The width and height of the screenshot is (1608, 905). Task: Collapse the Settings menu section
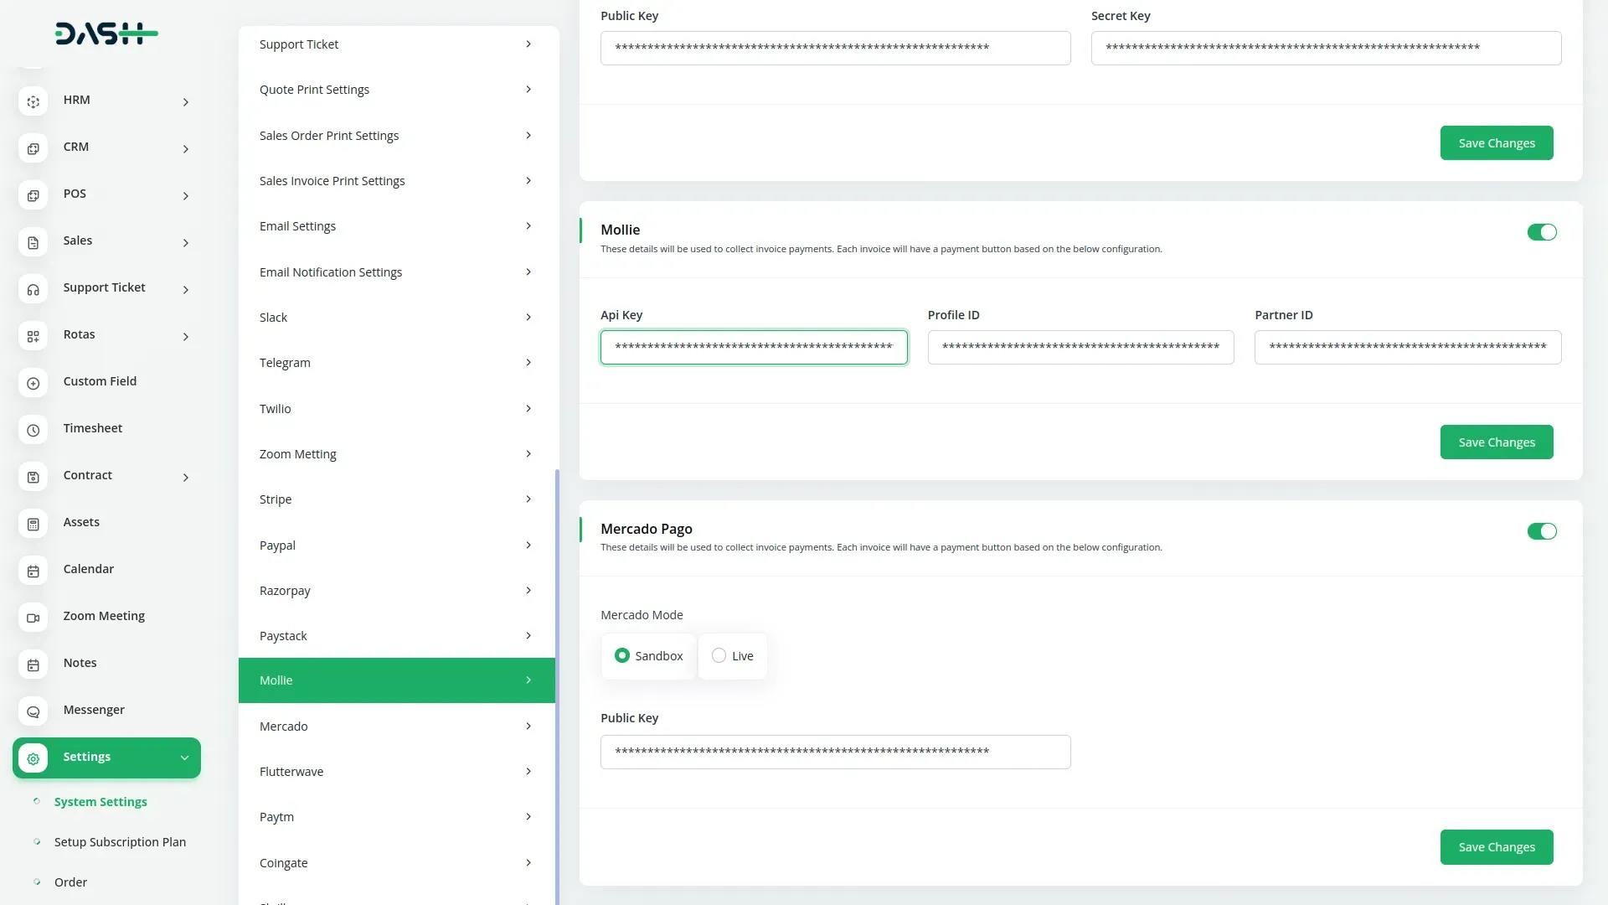pyautogui.click(x=184, y=758)
